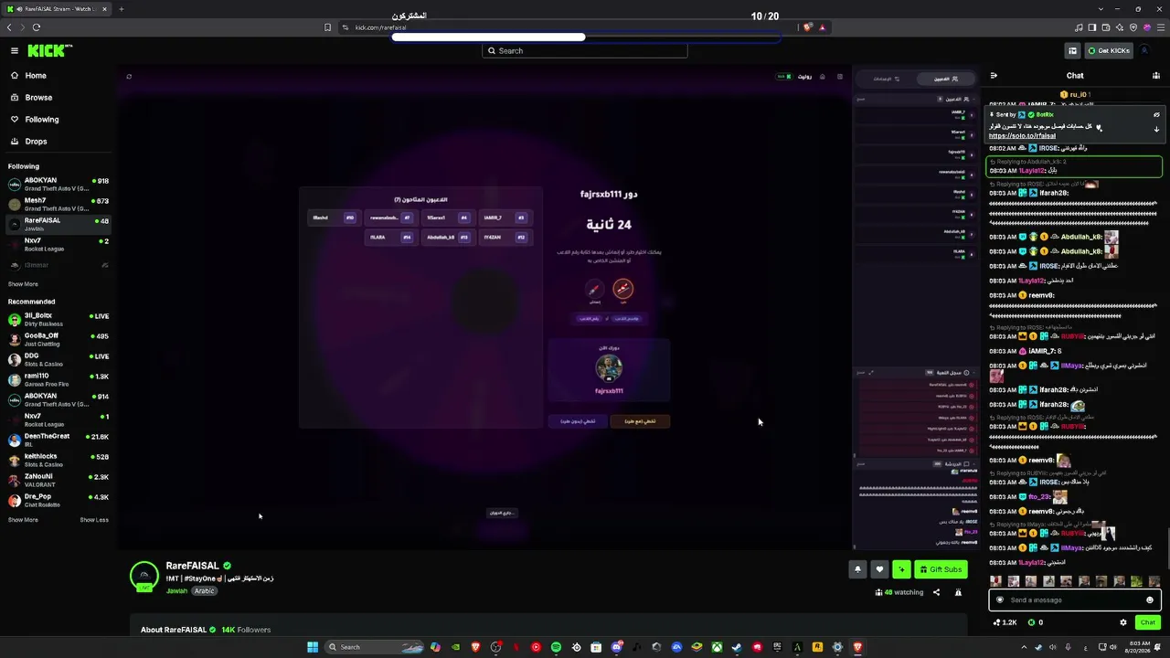Open the pinned solo.to/rfaisal link
The width and height of the screenshot is (1170, 658).
(x=1022, y=136)
